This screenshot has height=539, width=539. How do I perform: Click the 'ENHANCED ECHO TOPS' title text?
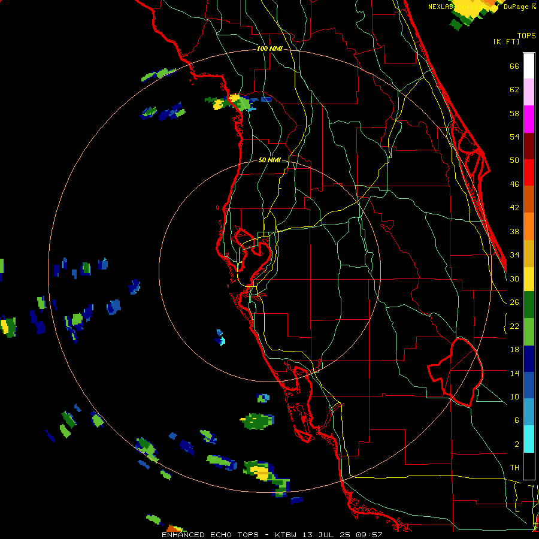(x=210, y=535)
